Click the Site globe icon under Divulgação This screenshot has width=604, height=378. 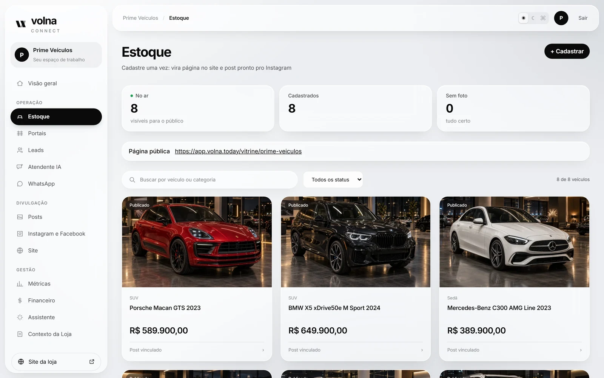coord(20,251)
